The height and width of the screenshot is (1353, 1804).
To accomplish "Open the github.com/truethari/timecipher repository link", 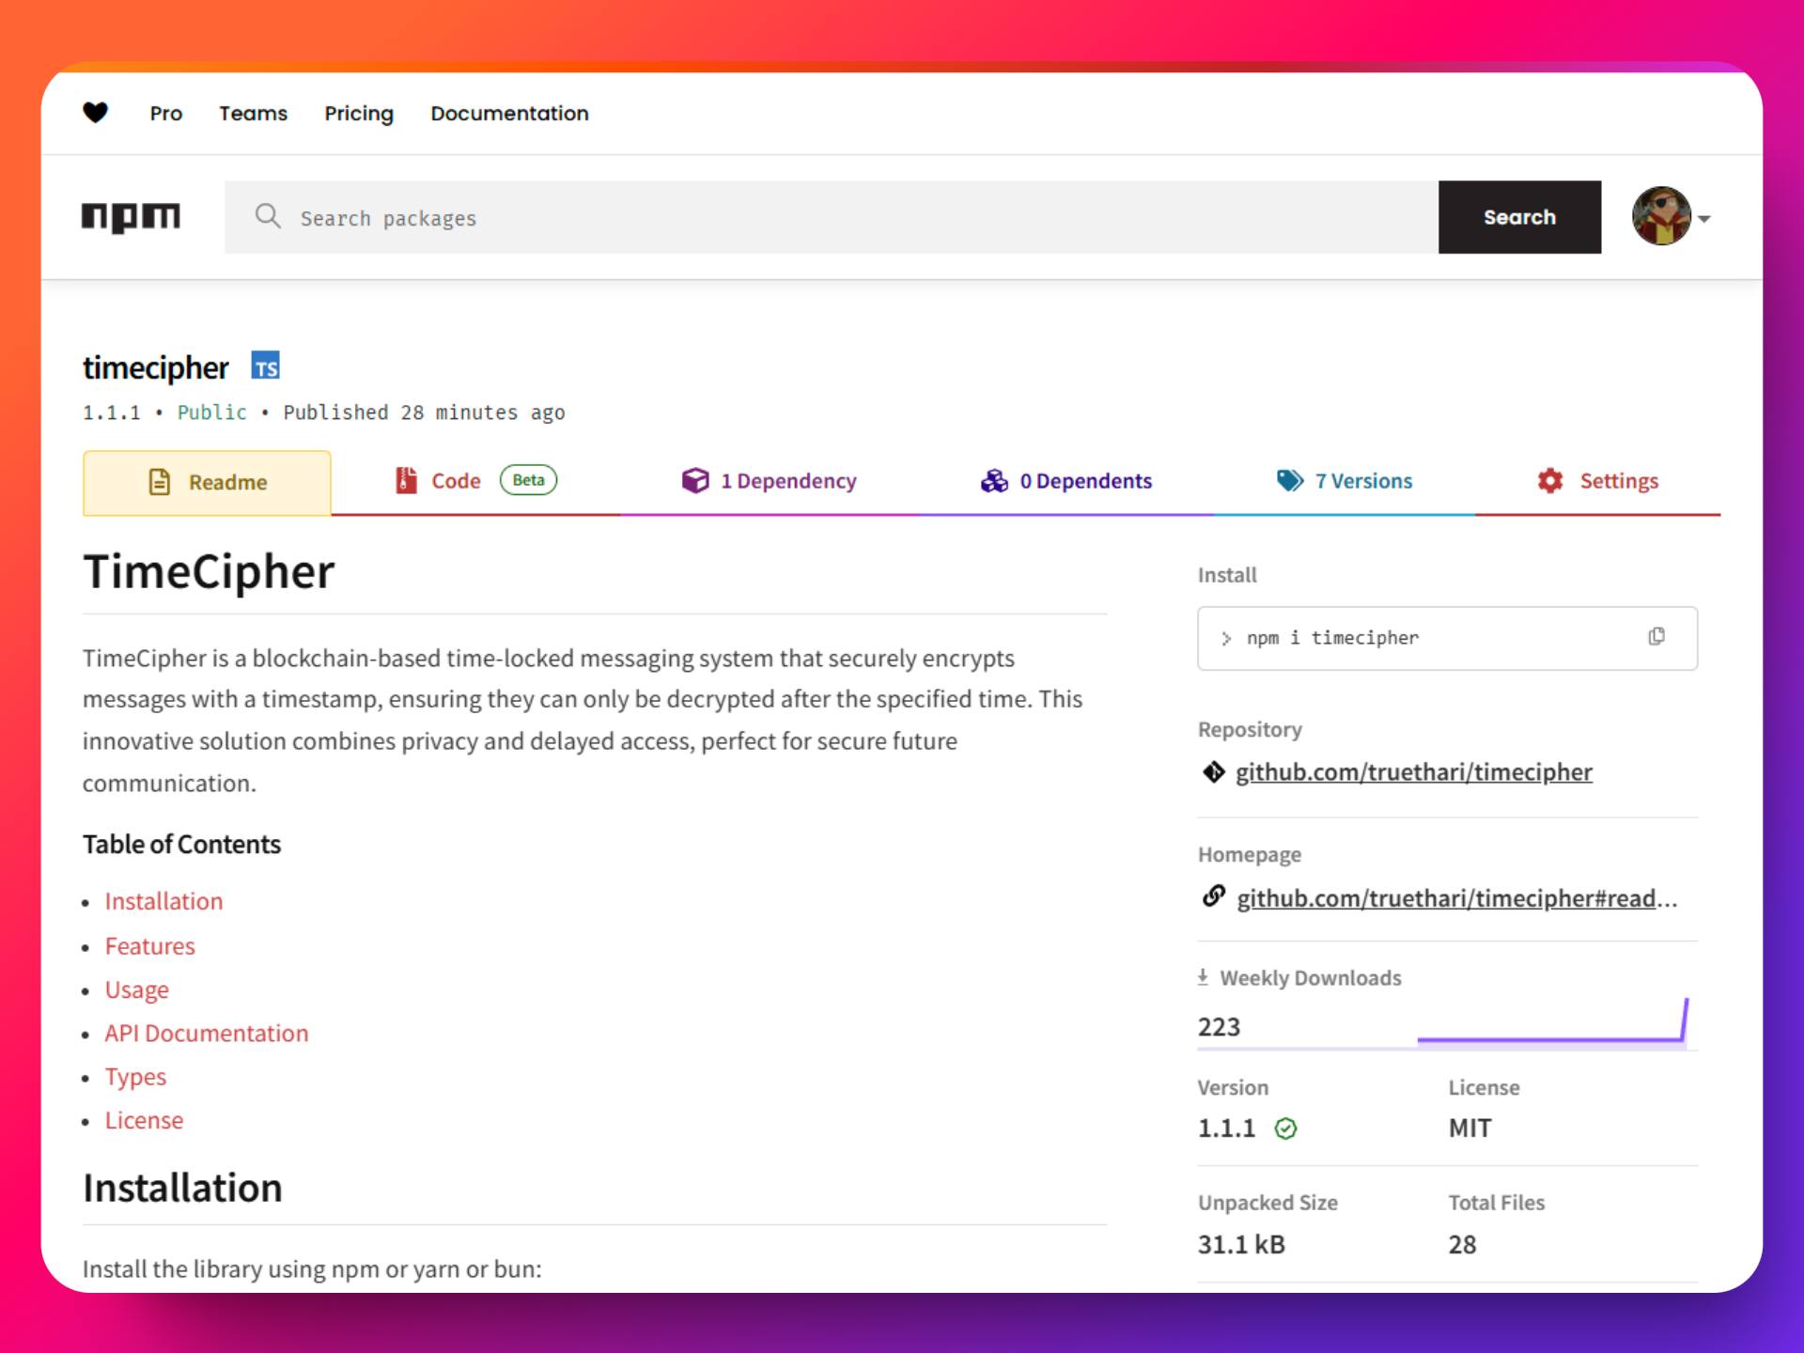I will 1413,772.
